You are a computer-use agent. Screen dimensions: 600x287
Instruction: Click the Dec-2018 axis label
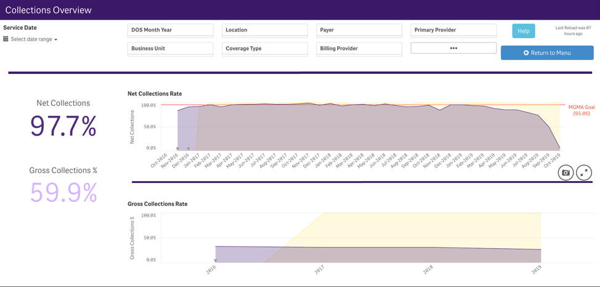444,161
